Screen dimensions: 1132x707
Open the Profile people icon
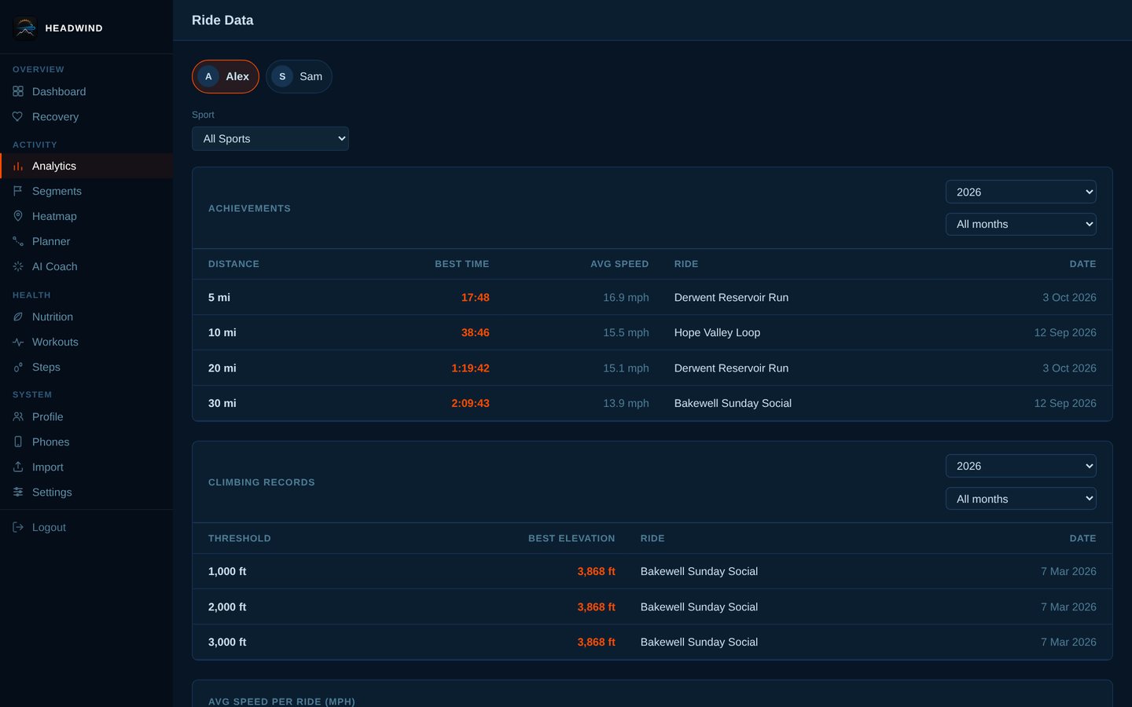[18, 417]
